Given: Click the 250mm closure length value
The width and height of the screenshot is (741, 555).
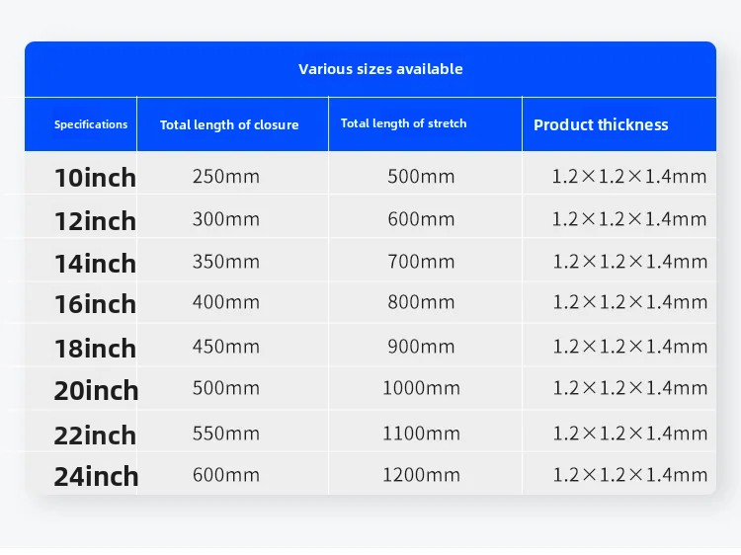Looking at the screenshot, I should (x=225, y=177).
